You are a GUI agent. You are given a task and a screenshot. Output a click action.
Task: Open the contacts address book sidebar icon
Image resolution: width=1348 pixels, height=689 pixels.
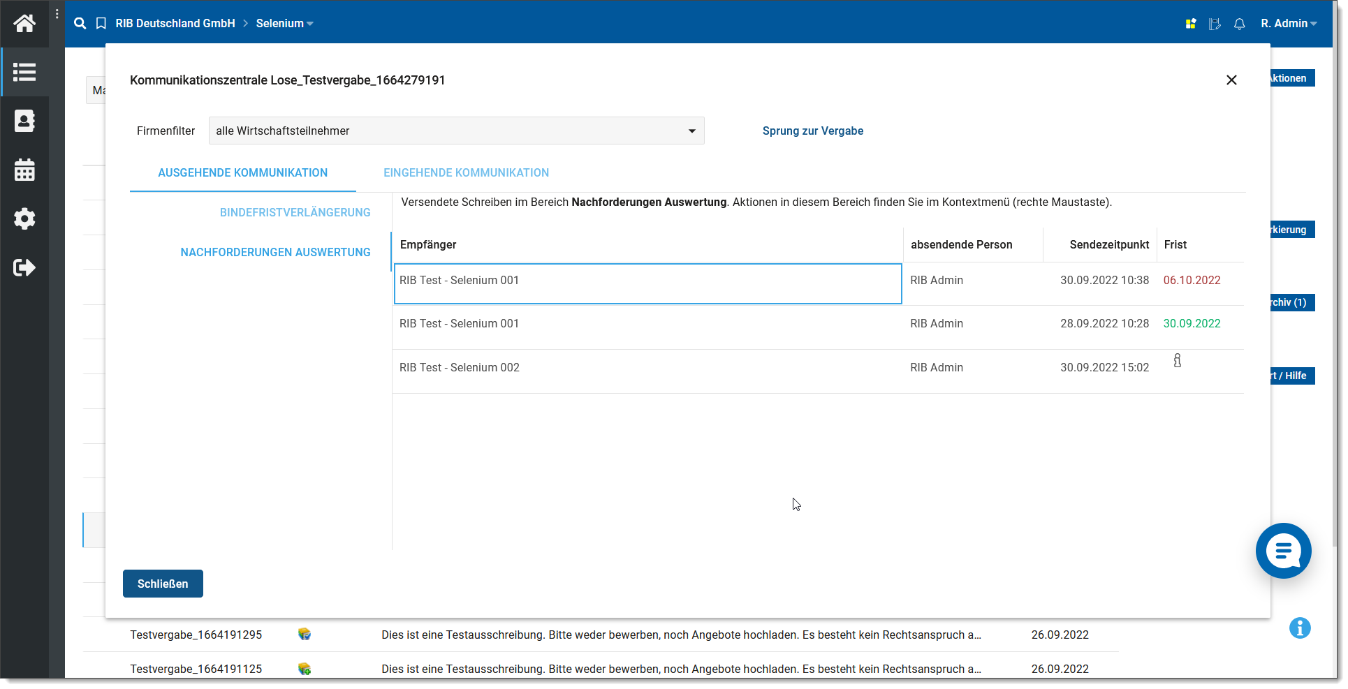pyautogui.click(x=24, y=121)
